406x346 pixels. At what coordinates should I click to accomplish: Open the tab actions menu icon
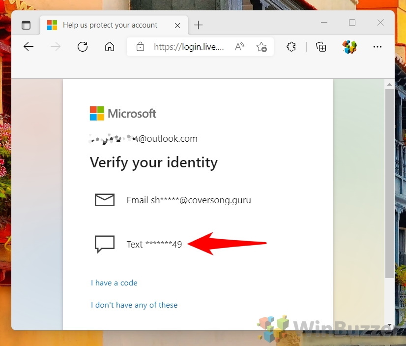click(26, 25)
